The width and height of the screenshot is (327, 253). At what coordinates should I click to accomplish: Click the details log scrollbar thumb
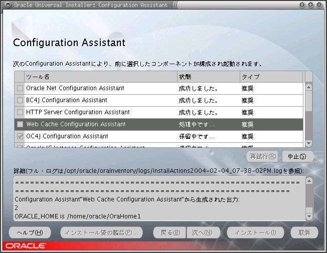pos(309,210)
